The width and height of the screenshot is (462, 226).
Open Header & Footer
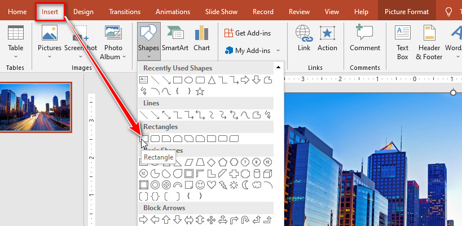coord(429,43)
